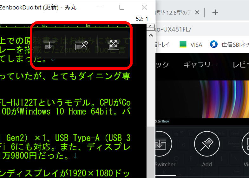Click the line containing とてもダイニング専

pyautogui.click(x=65, y=76)
